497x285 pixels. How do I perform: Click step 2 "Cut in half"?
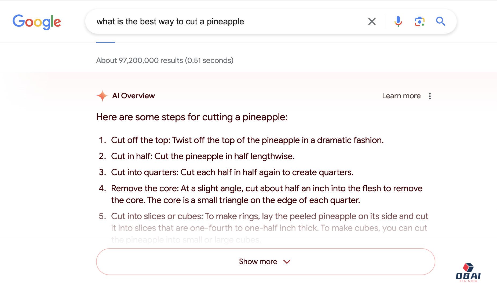(x=203, y=156)
